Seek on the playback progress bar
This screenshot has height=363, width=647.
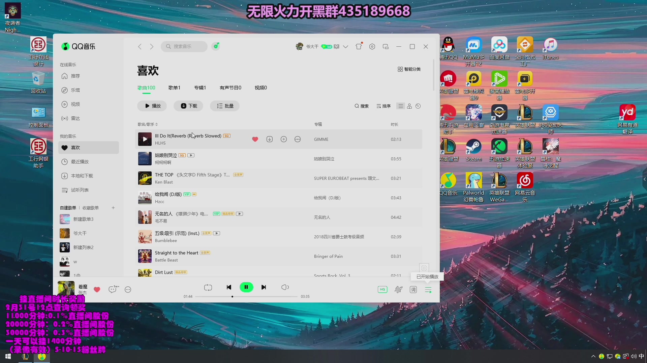[x=246, y=296]
